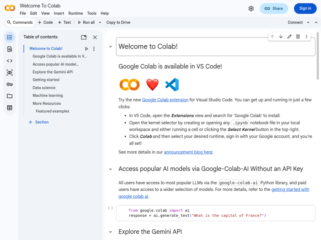
Task: Open Files folder sidebar icon
Action: pyautogui.click(x=10, y=96)
